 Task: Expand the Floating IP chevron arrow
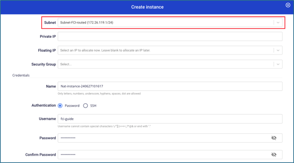pos(278,50)
